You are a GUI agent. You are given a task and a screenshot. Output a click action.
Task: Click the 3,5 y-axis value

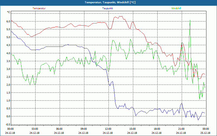pyautogui.click(x=8, y=61)
